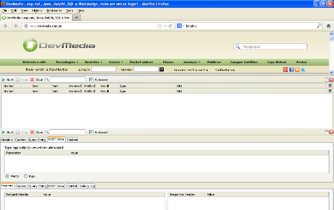Open the Assine link
The image size is (334, 210).
[x=302, y=62]
